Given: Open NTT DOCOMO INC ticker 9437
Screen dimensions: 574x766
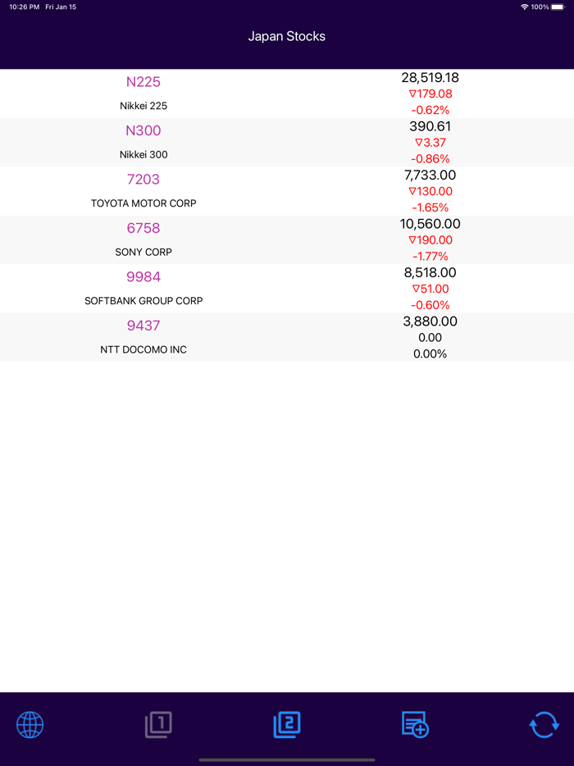Looking at the screenshot, I should tap(143, 326).
